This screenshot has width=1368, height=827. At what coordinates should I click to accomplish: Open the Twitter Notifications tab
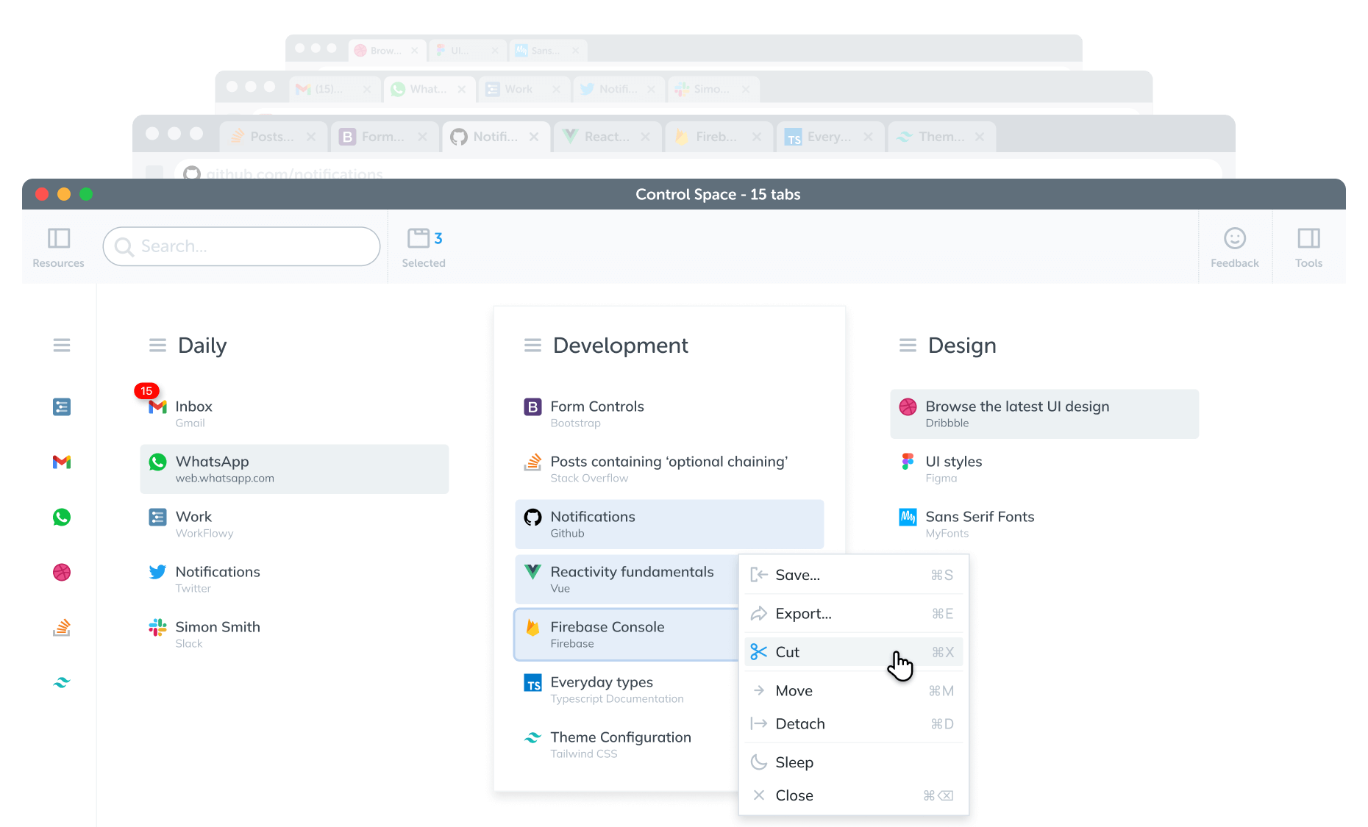coord(294,579)
